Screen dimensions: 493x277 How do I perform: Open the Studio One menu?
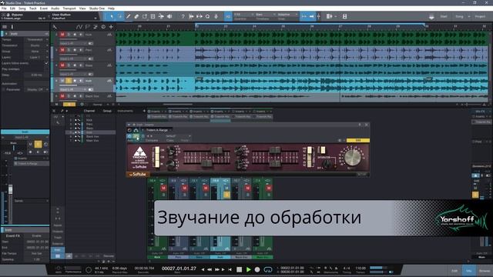(x=97, y=8)
